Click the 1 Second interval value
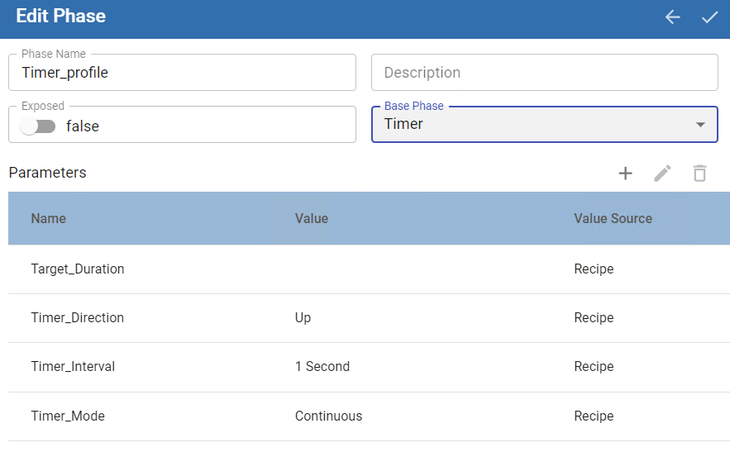 click(x=322, y=367)
